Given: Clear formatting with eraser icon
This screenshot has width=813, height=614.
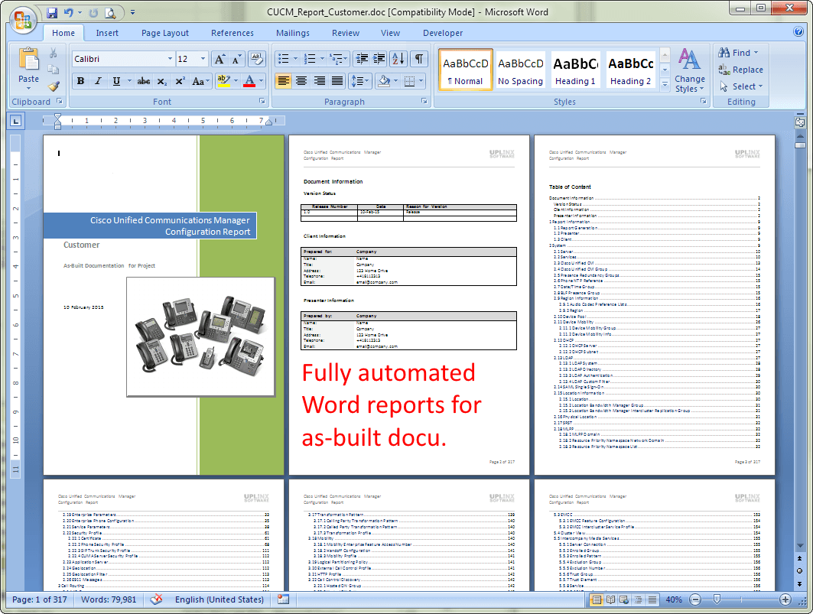Looking at the screenshot, I should pyautogui.click(x=257, y=59).
